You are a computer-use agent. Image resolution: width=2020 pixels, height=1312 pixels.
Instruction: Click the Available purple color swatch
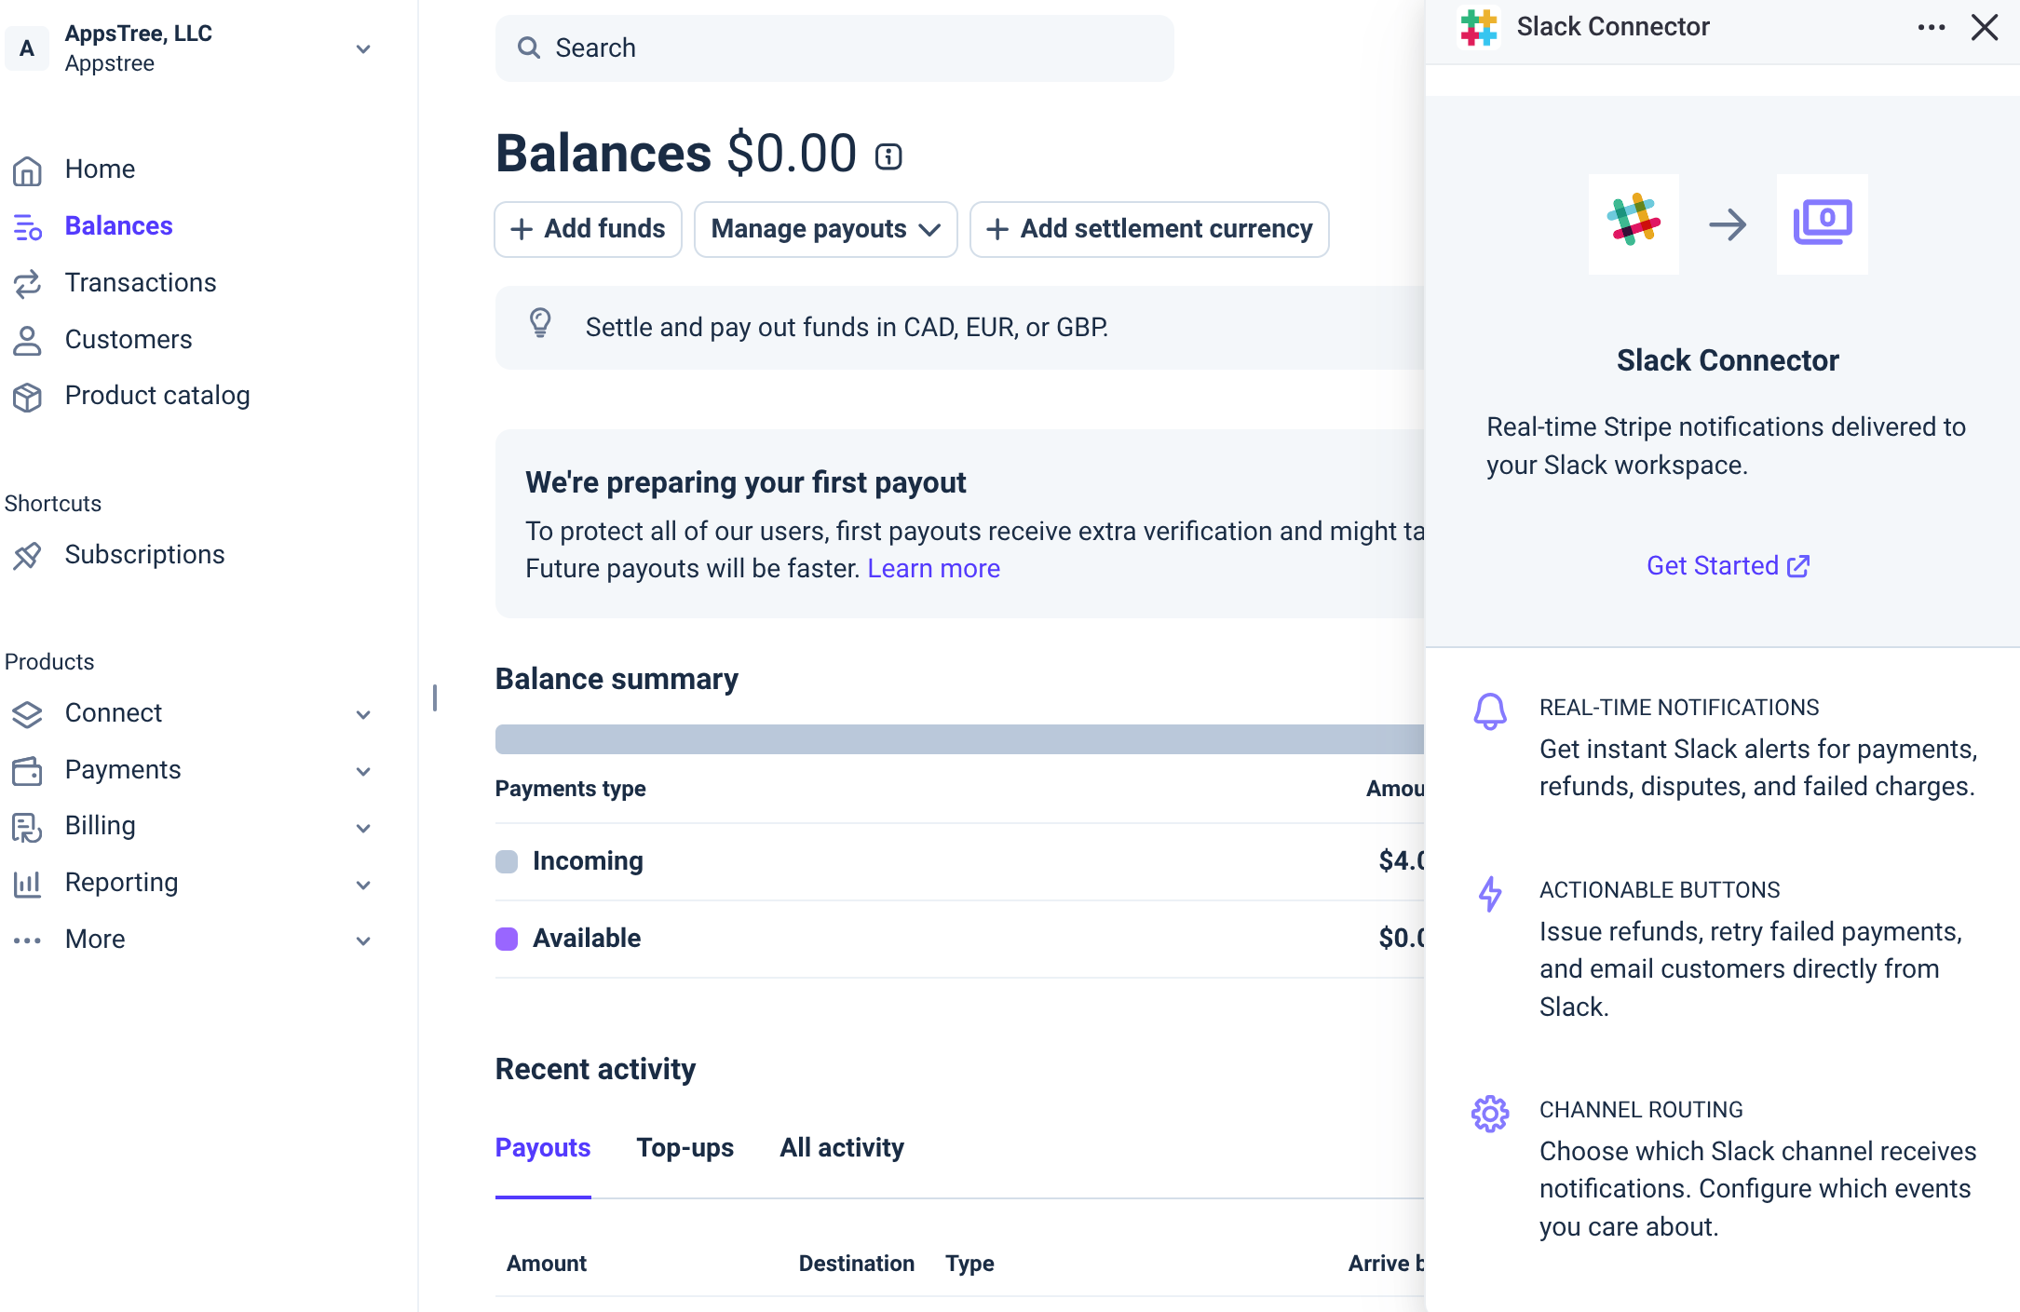click(507, 939)
